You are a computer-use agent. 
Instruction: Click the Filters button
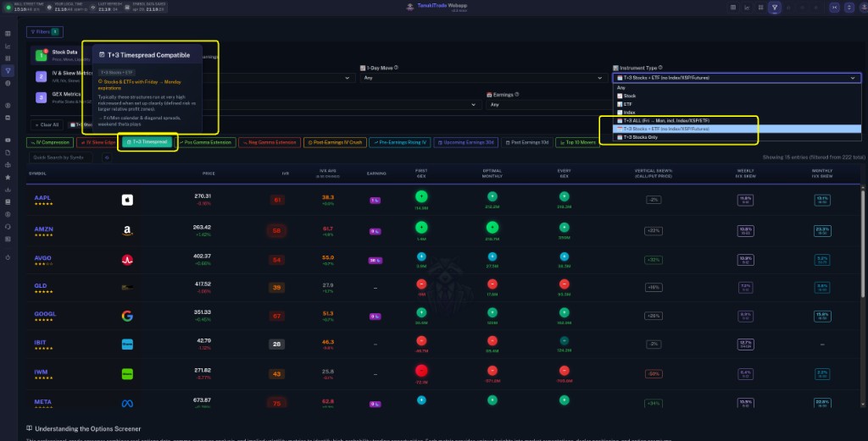tap(45, 32)
